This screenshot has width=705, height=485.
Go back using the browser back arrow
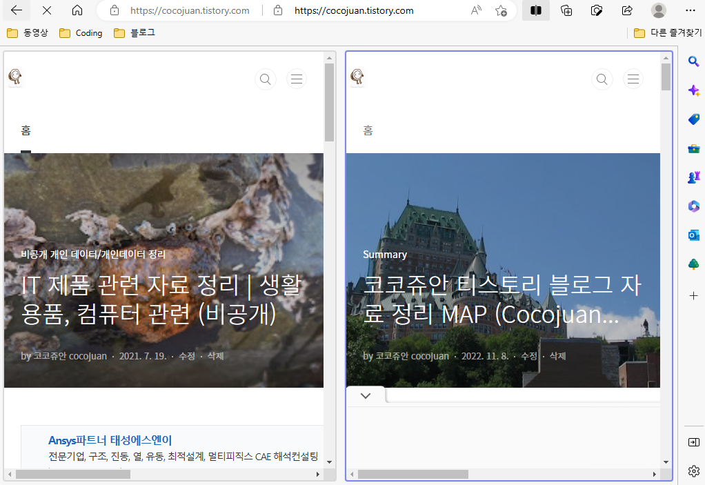17,10
